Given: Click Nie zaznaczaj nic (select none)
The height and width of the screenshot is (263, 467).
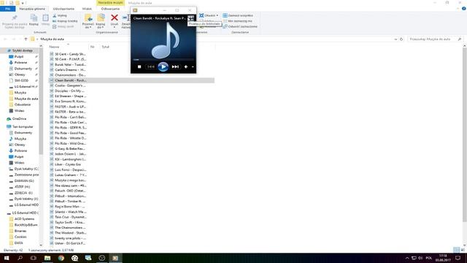Looking at the screenshot, I should [x=237, y=21].
